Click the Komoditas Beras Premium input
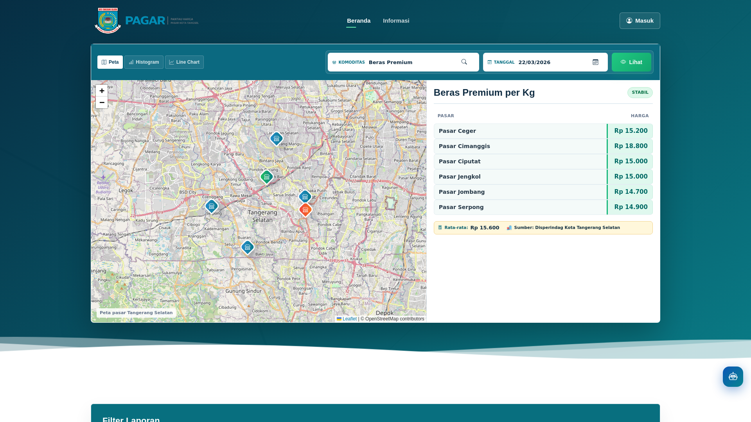 [x=403, y=62]
